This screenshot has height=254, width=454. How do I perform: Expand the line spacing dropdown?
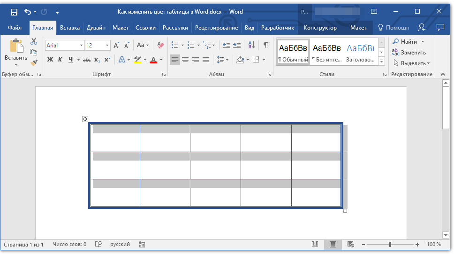(x=227, y=60)
